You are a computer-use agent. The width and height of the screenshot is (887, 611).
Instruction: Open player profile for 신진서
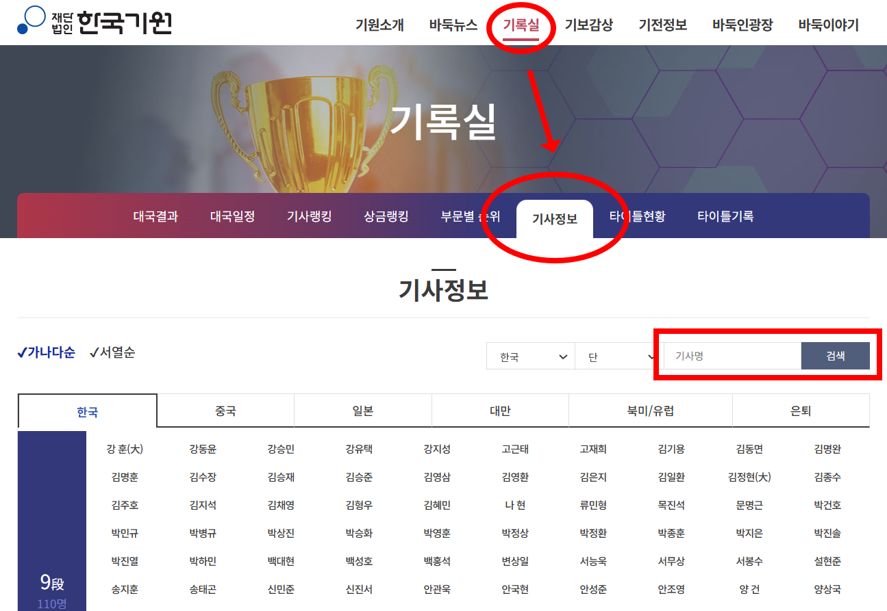(360, 588)
